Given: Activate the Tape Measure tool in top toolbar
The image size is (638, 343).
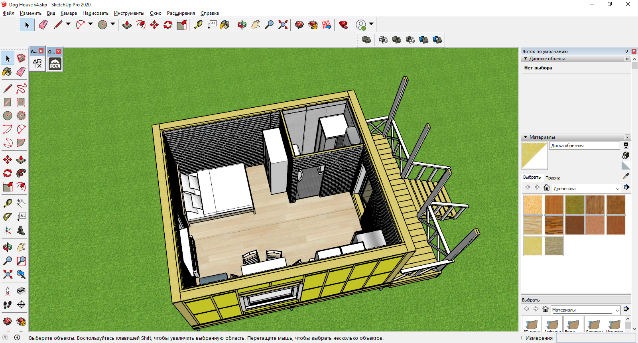Looking at the screenshot, I should click(198, 25).
